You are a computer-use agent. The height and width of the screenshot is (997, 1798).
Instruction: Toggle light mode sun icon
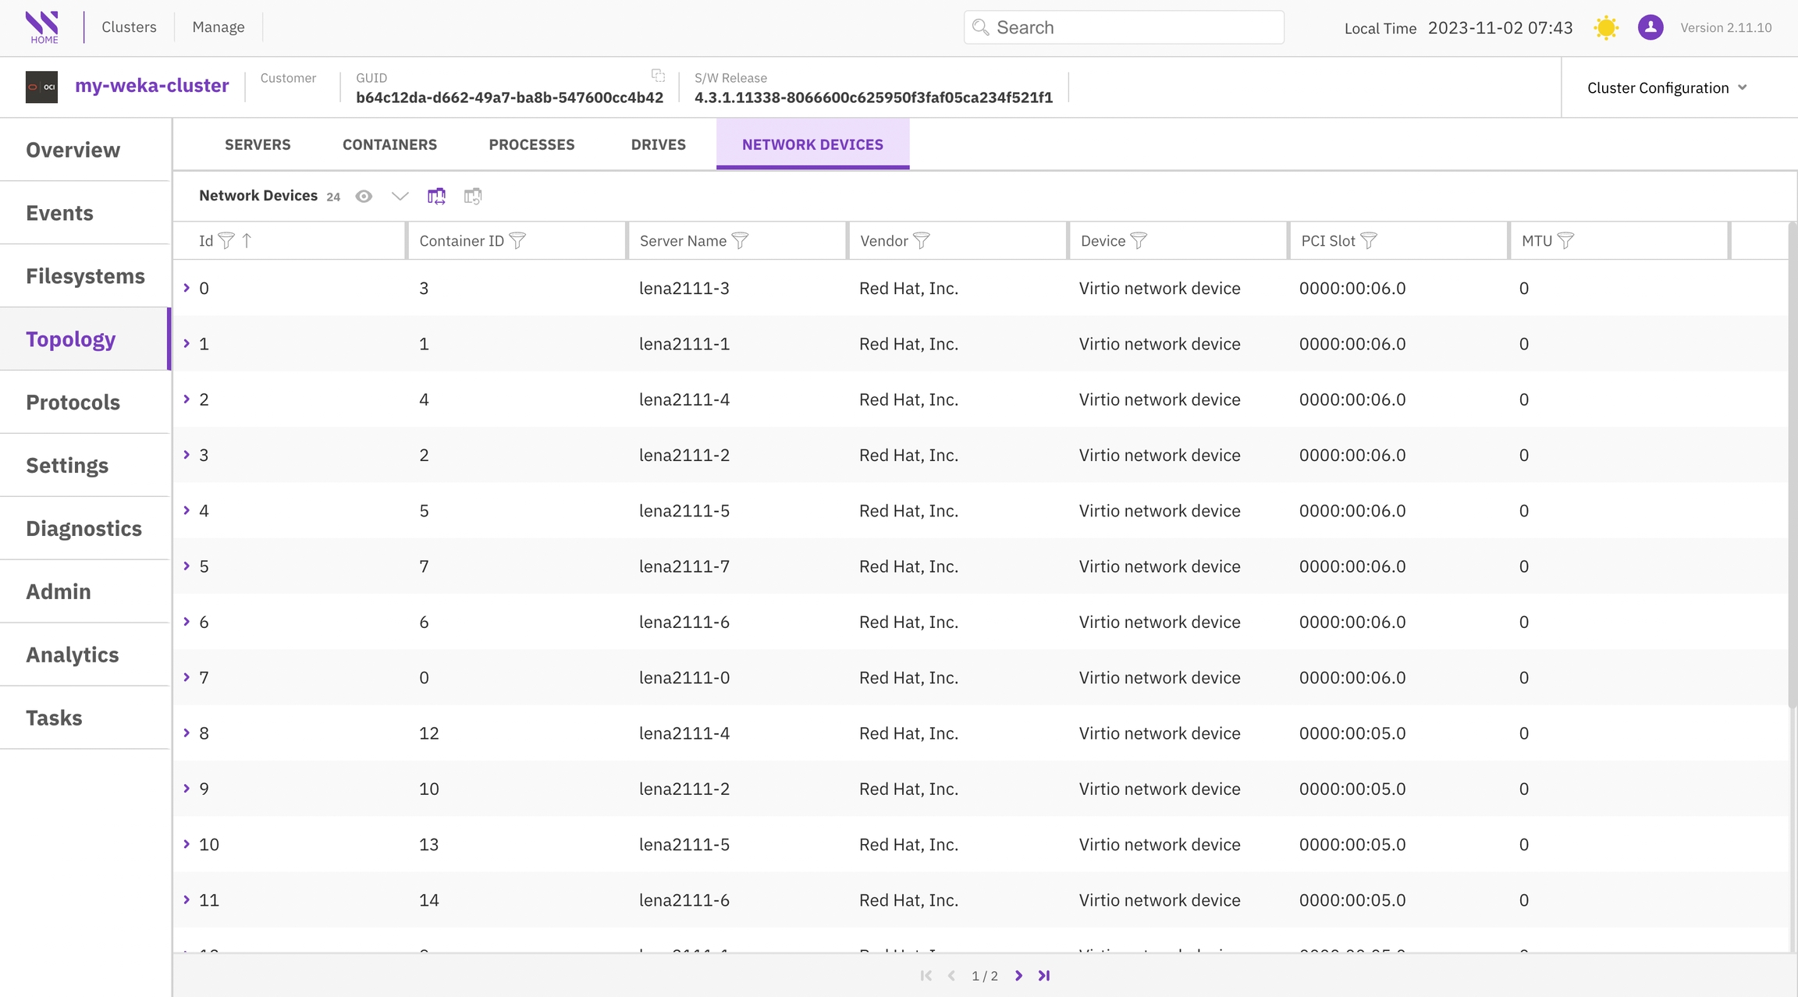point(1605,28)
